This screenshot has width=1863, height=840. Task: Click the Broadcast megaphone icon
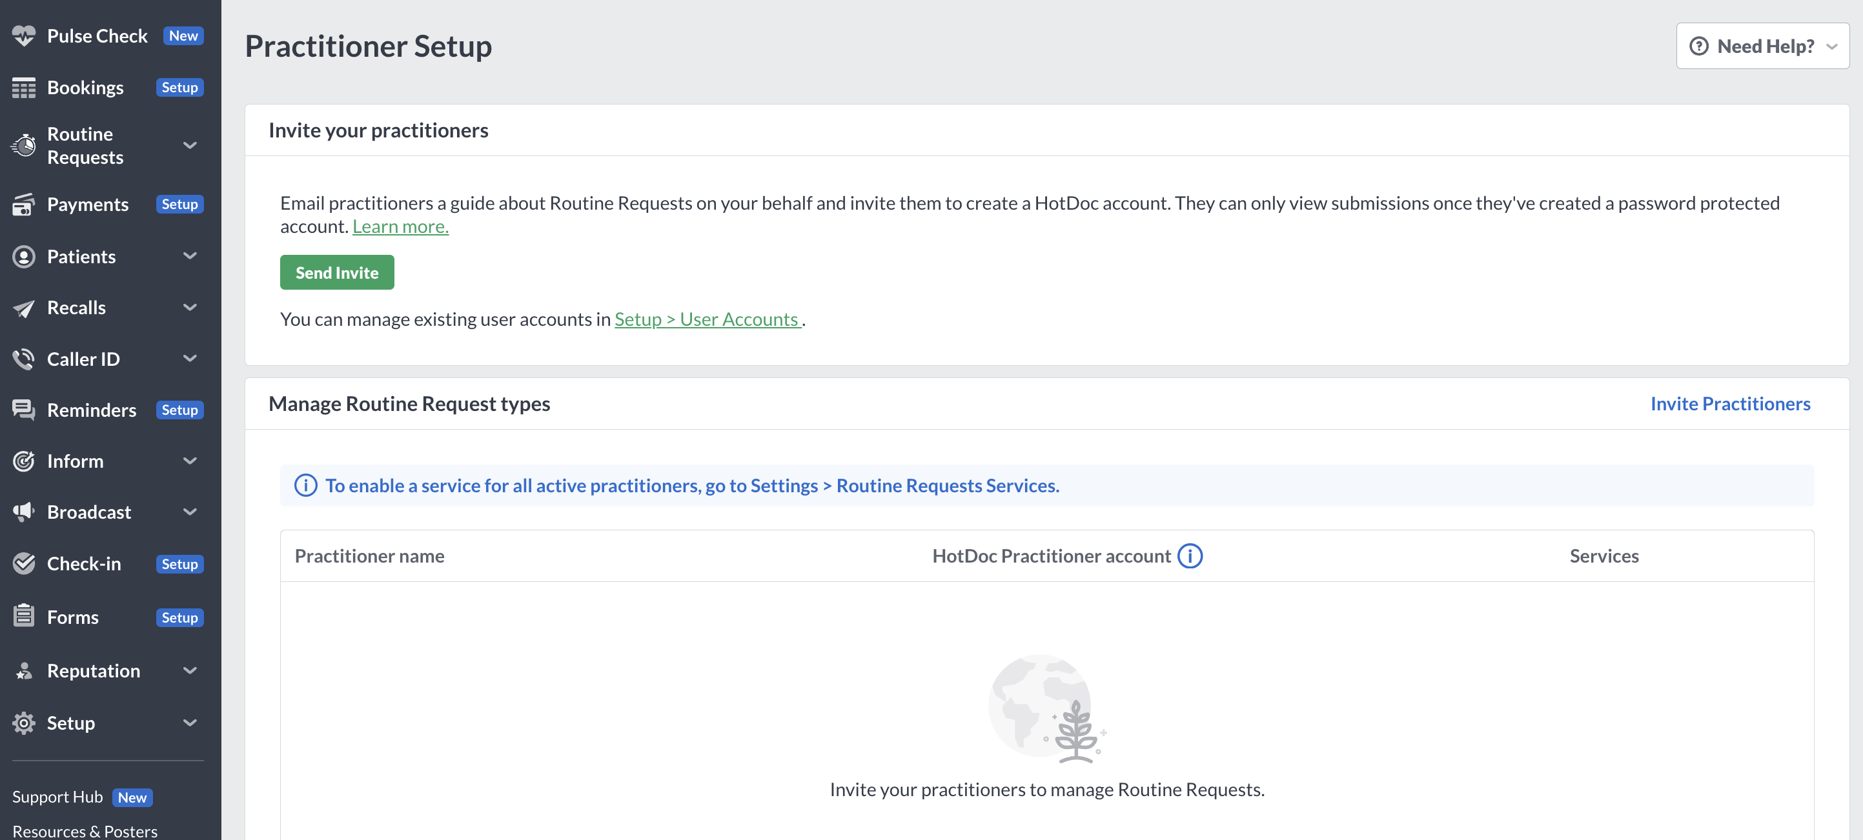[24, 512]
